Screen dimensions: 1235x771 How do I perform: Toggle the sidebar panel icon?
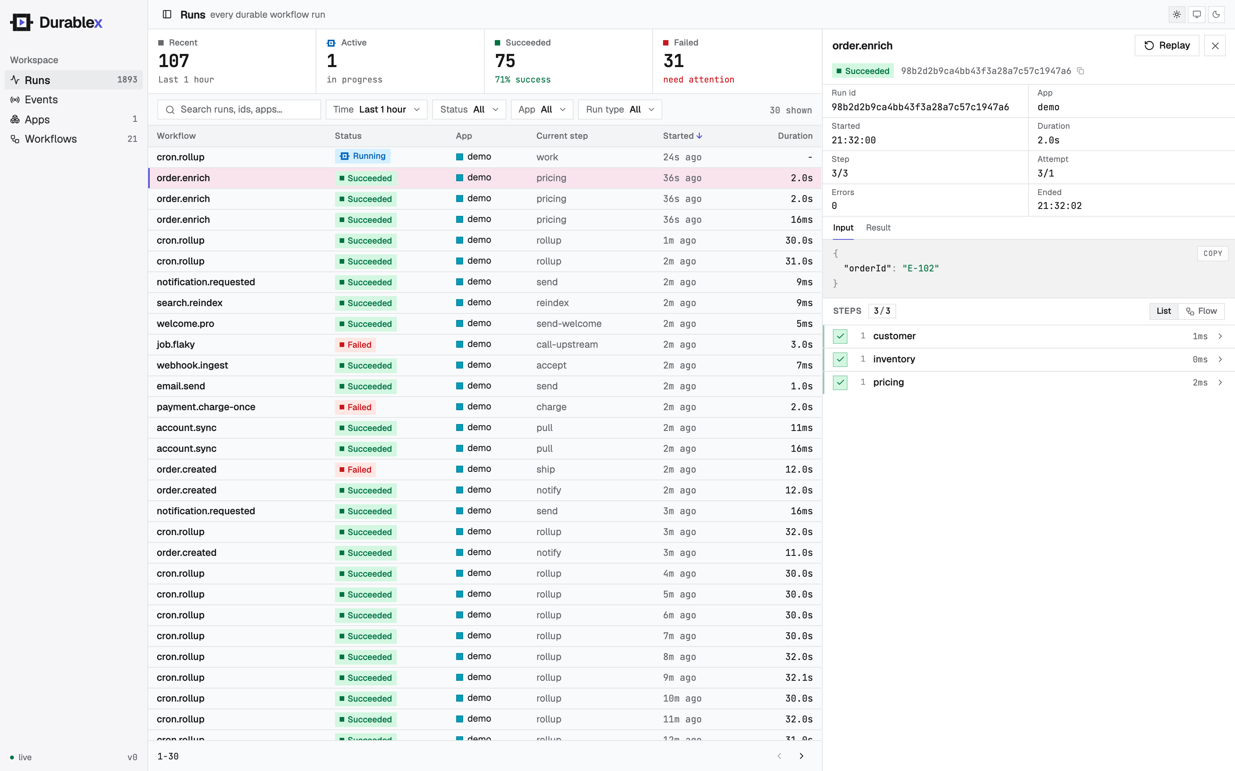click(x=167, y=14)
